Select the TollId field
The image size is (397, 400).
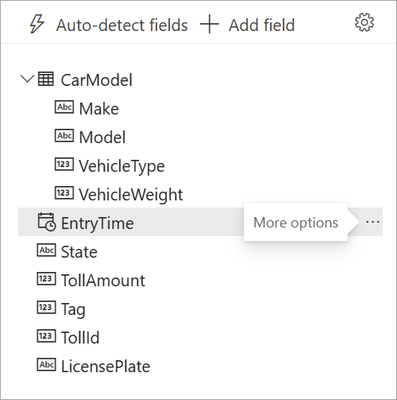click(x=80, y=337)
